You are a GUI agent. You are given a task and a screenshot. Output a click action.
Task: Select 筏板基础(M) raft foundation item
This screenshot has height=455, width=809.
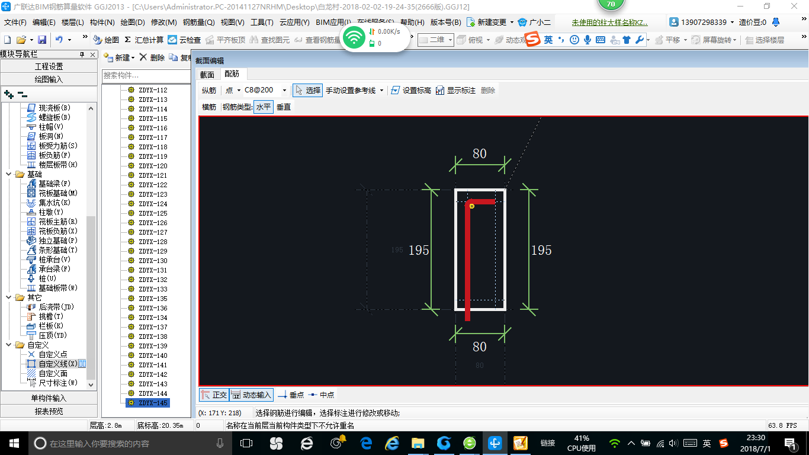[53, 193]
